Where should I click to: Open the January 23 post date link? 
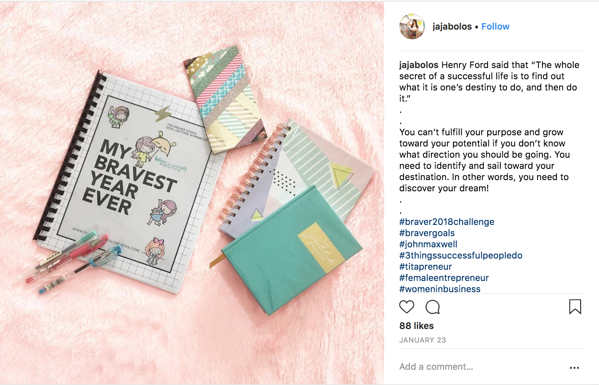(x=423, y=340)
